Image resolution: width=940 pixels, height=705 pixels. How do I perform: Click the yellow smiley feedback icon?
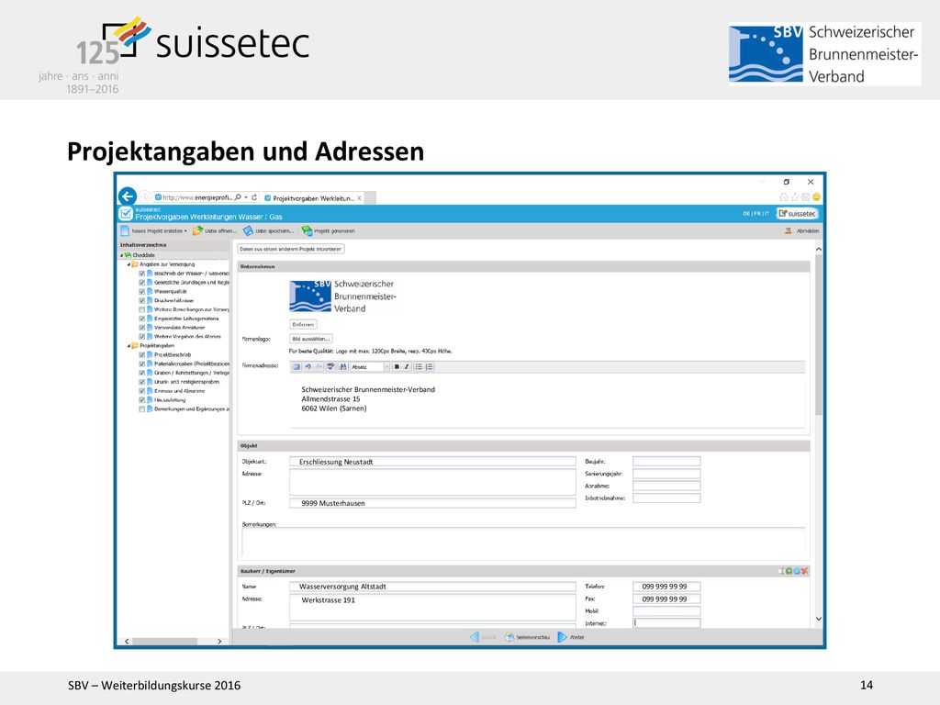coord(816,196)
